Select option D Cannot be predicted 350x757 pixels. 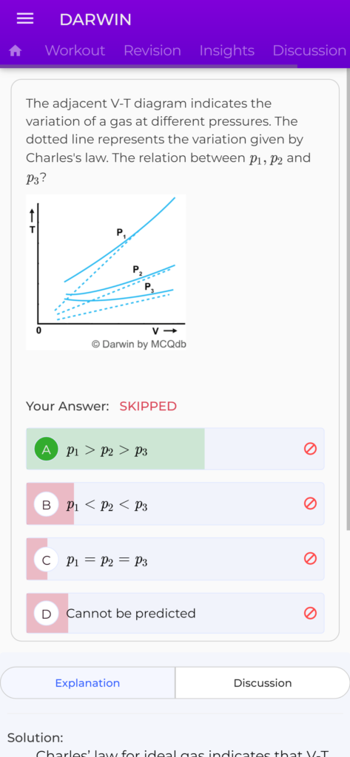tap(175, 613)
